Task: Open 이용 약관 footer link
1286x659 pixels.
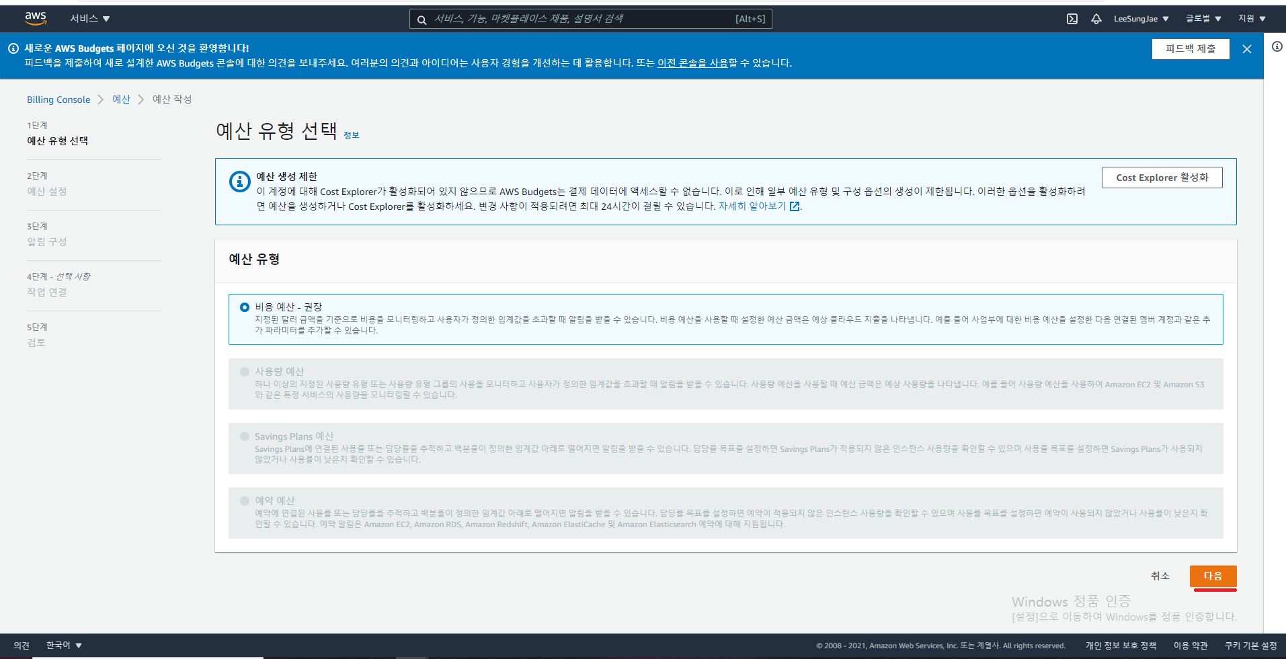Action: click(x=1191, y=646)
